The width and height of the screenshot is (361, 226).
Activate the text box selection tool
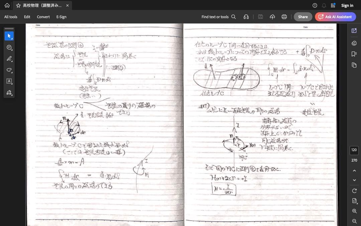pos(9,81)
